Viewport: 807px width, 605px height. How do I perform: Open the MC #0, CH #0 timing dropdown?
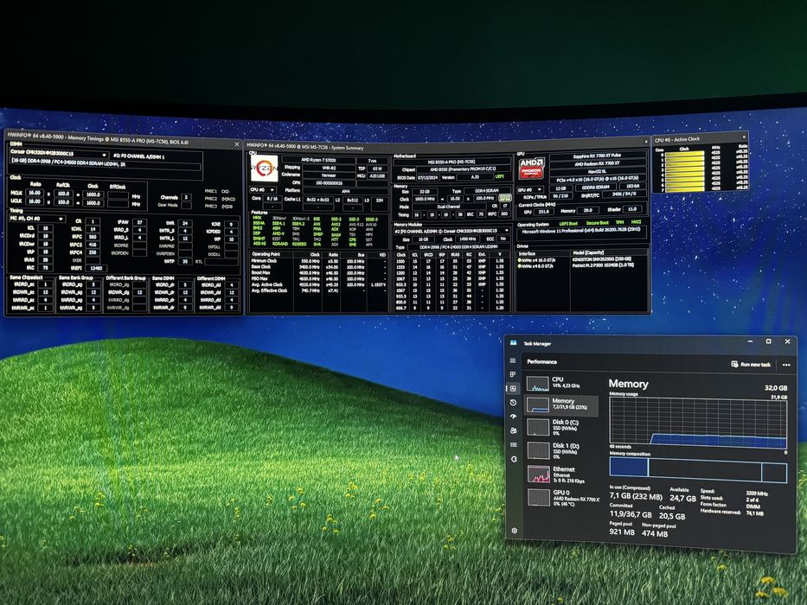tap(37, 219)
